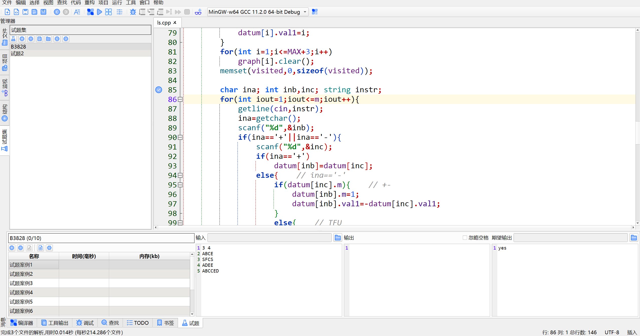Screen dimensions: 640x336
Task: Open the 文件 menu
Action: [x=7, y=3]
